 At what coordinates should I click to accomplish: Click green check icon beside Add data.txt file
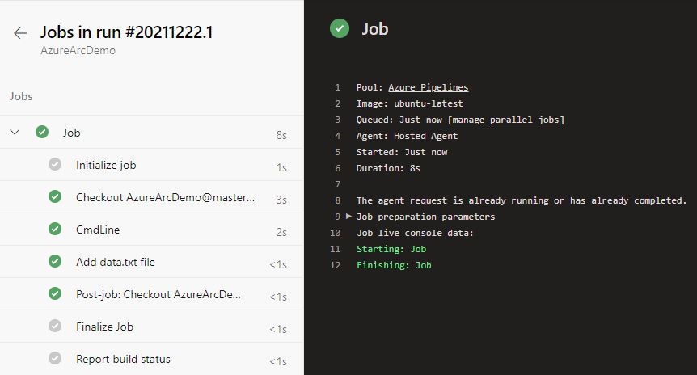55,262
